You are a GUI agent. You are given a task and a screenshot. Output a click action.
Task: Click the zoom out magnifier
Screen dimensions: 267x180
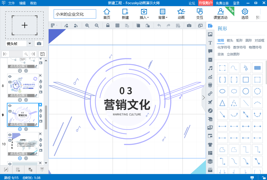click(x=97, y=25)
